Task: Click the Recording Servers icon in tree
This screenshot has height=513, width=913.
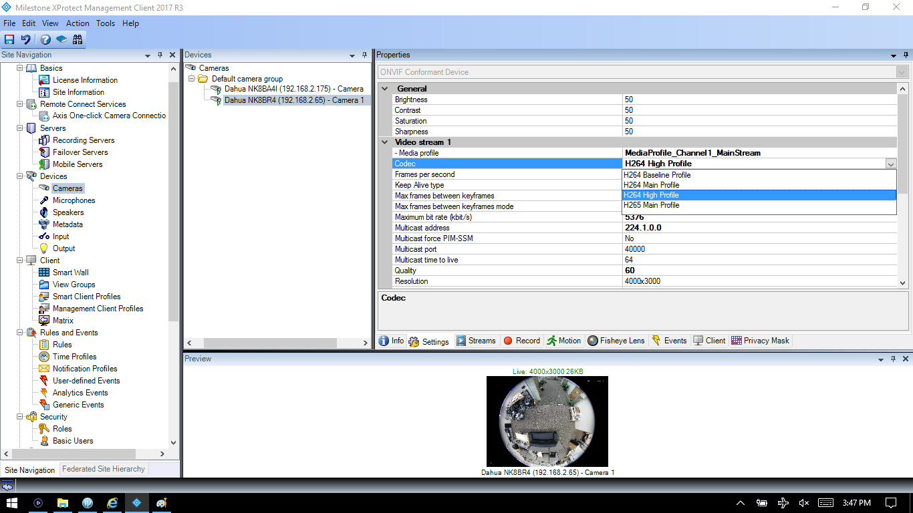Action: coord(44,140)
